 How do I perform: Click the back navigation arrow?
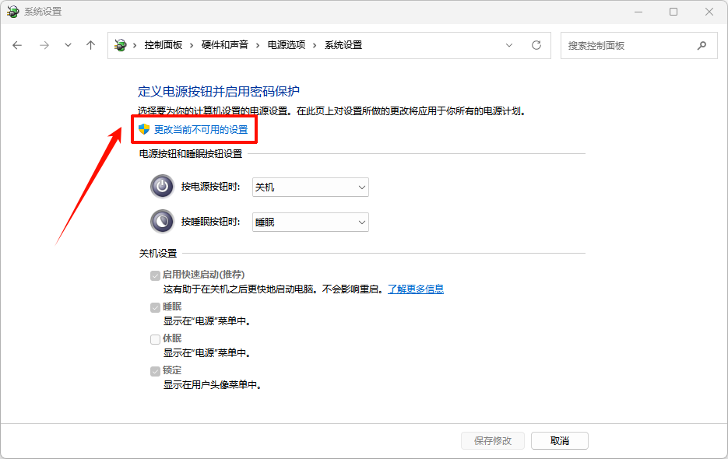click(x=17, y=45)
